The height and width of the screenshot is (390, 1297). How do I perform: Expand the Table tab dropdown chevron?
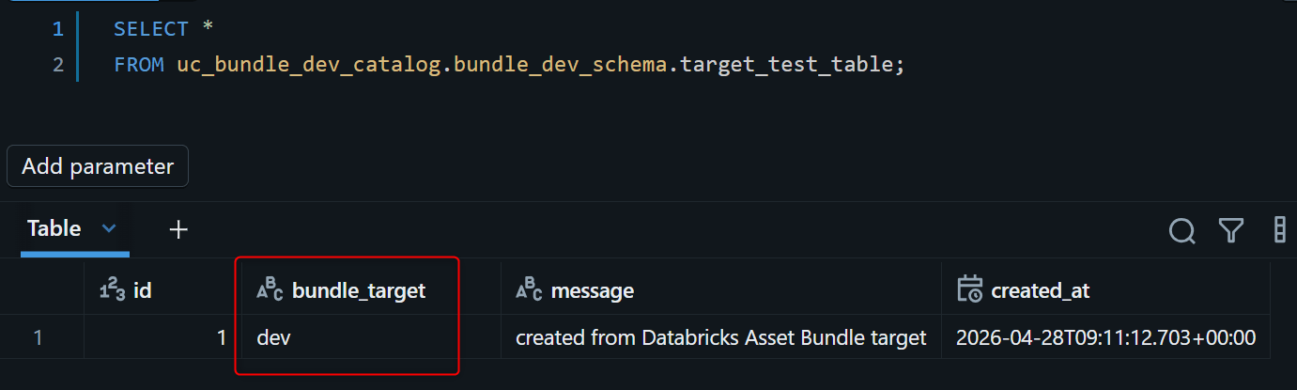pyautogui.click(x=108, y=228)
